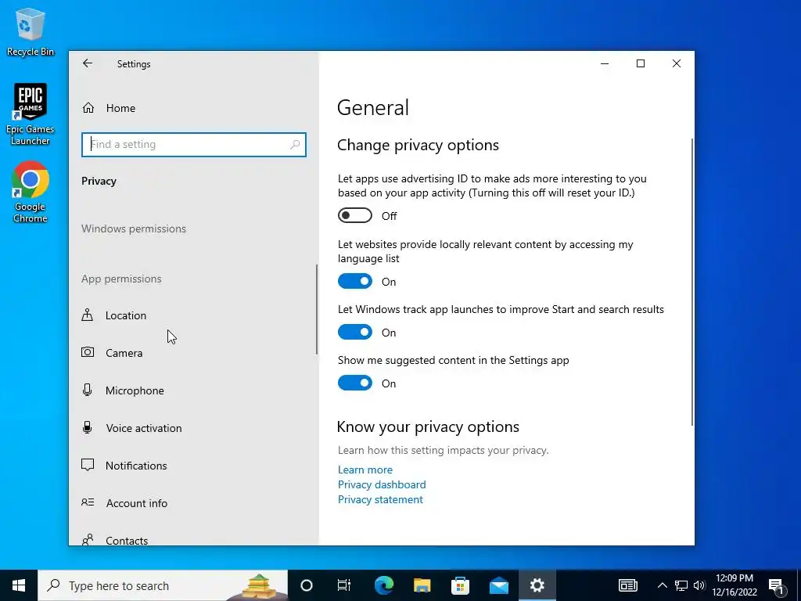Open File Explorer from taskbar

pyautogui.click(x=422, y=585)
